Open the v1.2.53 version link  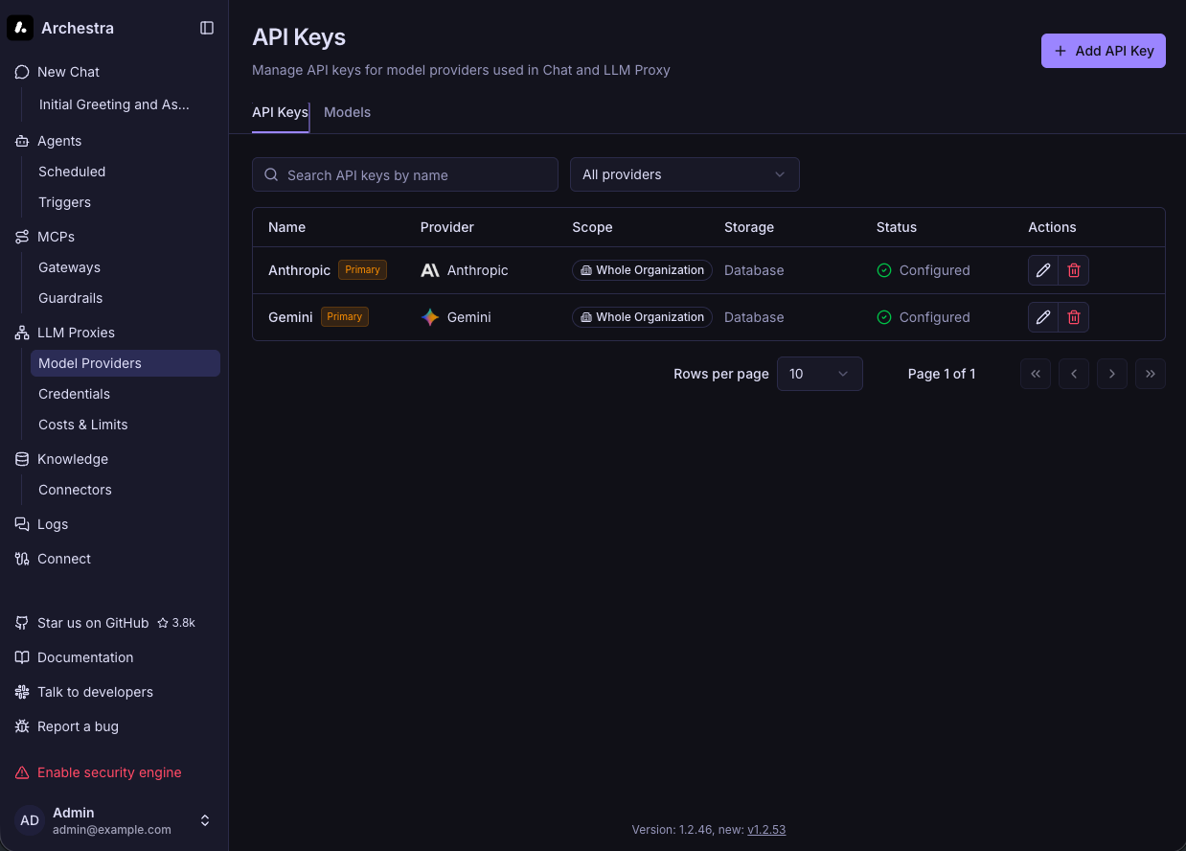(x=766, y=830)
